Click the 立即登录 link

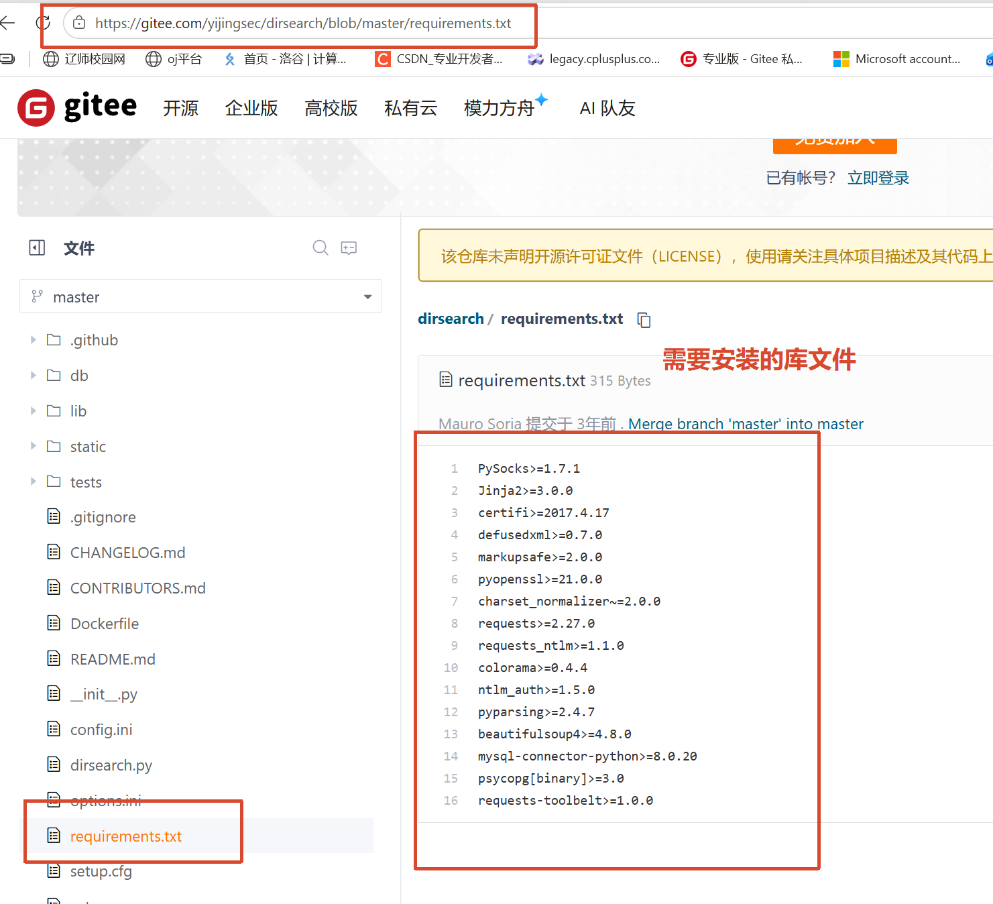pyautogui.click(x=878, y=178)
